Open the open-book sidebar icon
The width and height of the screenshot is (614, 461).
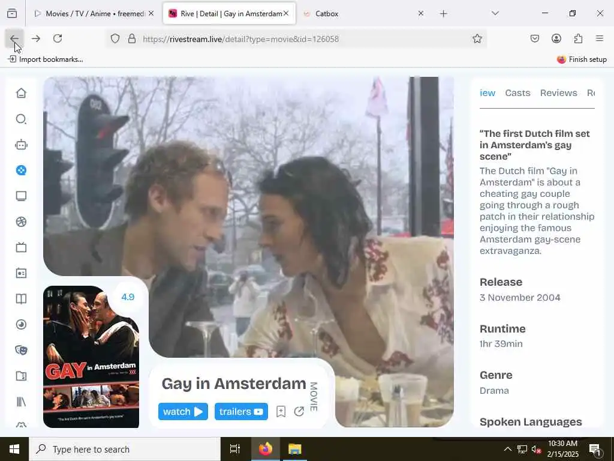click(x=21, y=299)
